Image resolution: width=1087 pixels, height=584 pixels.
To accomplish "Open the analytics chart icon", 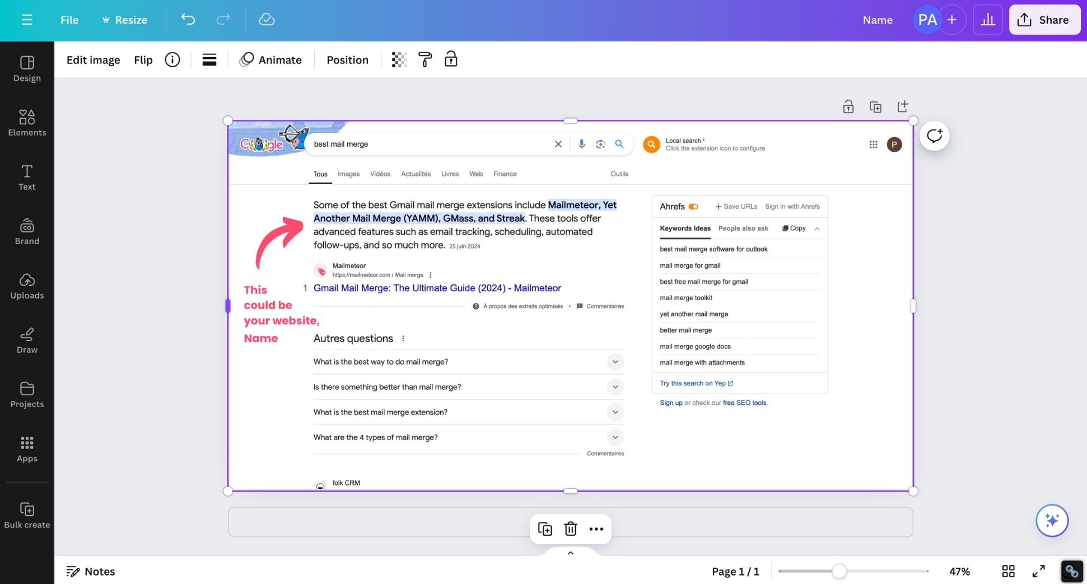I will click(x=988, y=20).
